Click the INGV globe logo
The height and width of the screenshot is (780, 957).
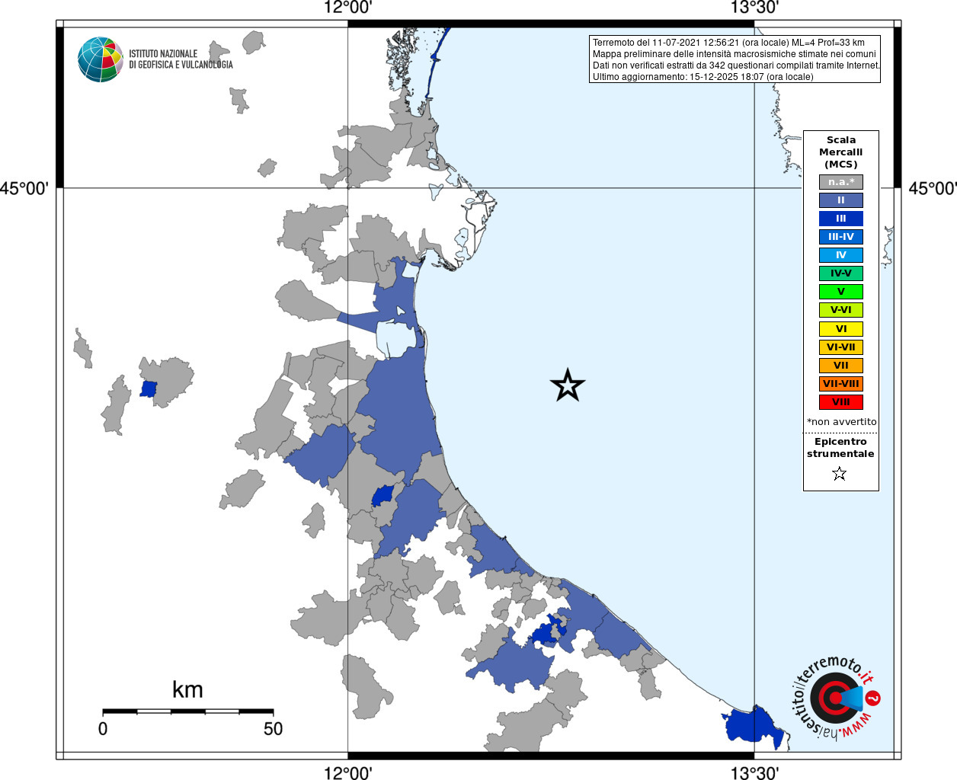click(100, 59)
